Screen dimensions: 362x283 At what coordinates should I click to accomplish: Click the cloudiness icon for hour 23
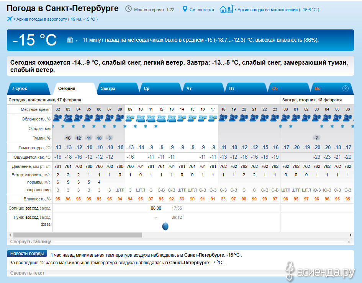pos(275,119)
